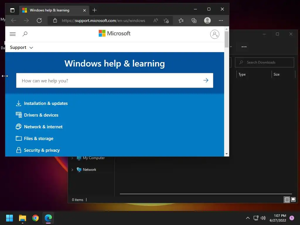Switch File Explorer to details view
300x225 pixels.
tap(287, 200)
